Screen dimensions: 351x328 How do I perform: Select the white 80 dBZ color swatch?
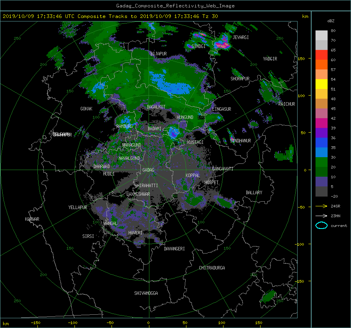(321, 35)
